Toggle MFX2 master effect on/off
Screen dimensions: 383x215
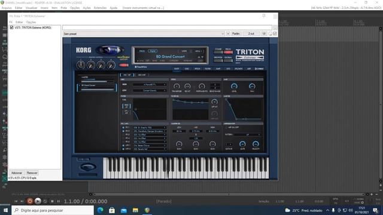click(123, 149)
